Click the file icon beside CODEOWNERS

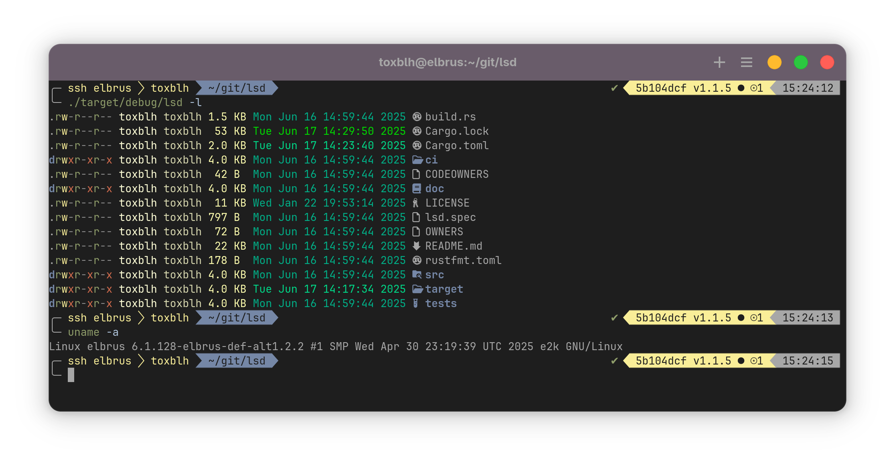click(416, 174)
